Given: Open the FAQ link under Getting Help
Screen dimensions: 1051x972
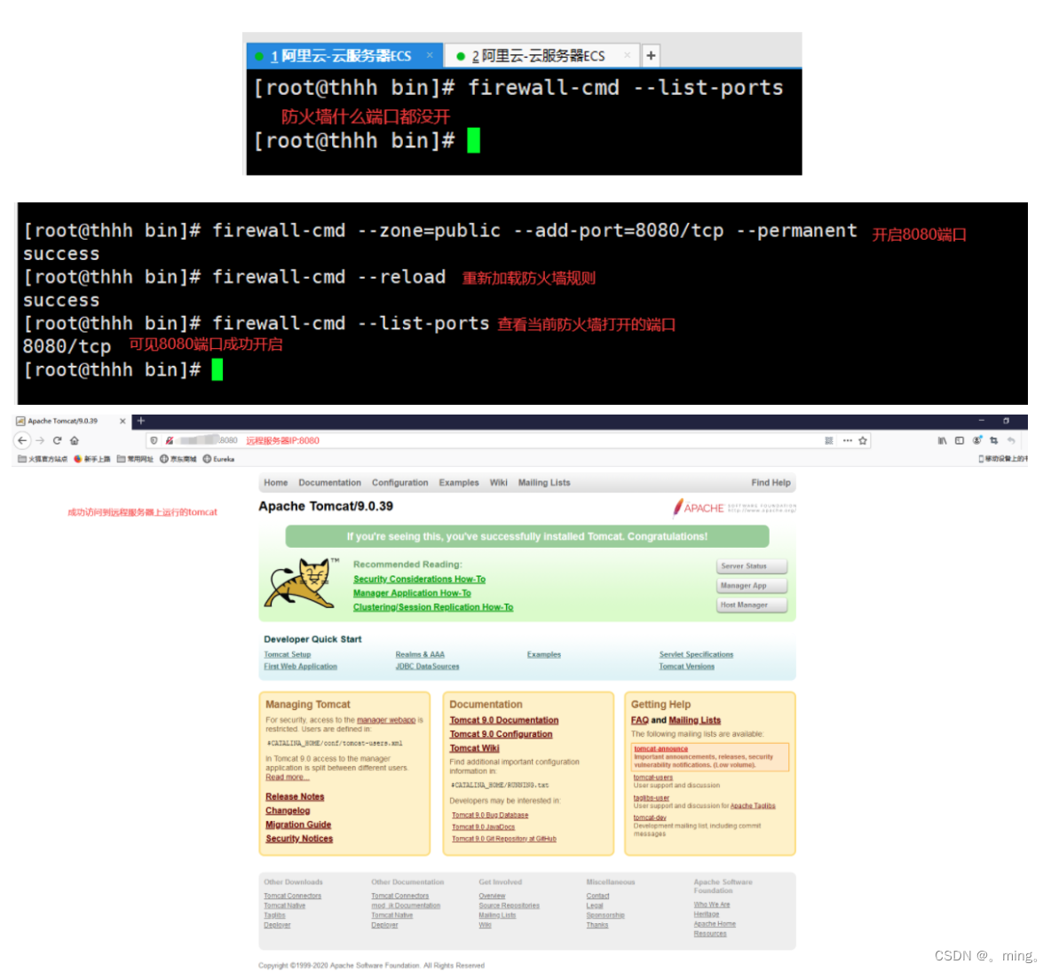Looking at the screenshot, I should click(x=640, y=721).
